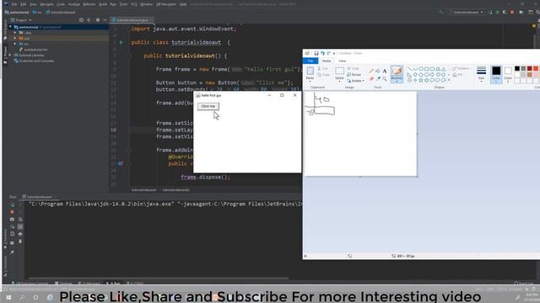Select the tutorialvideoawt.java editor tab
This screenshot has width=540, height=303.
132,20
